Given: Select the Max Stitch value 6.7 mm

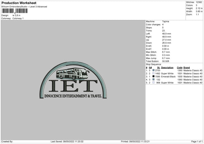Looking at the screenshot, I should 166,52.
